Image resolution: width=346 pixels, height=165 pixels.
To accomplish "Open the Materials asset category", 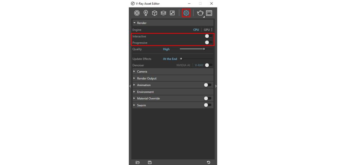I will tap(137, 13).
